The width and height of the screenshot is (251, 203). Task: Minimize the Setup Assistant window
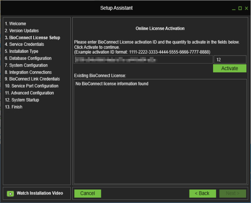click(x=234, y=8)
